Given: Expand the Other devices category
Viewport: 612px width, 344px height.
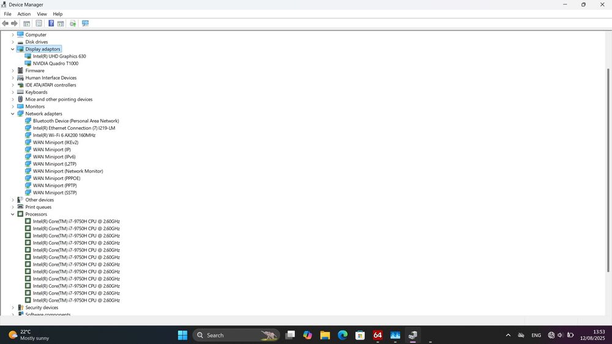Looking at the screenshot, I should pyautogui.click(x=12, y=200).
